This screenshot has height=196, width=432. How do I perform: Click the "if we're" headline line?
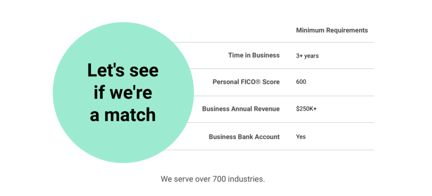123,93
